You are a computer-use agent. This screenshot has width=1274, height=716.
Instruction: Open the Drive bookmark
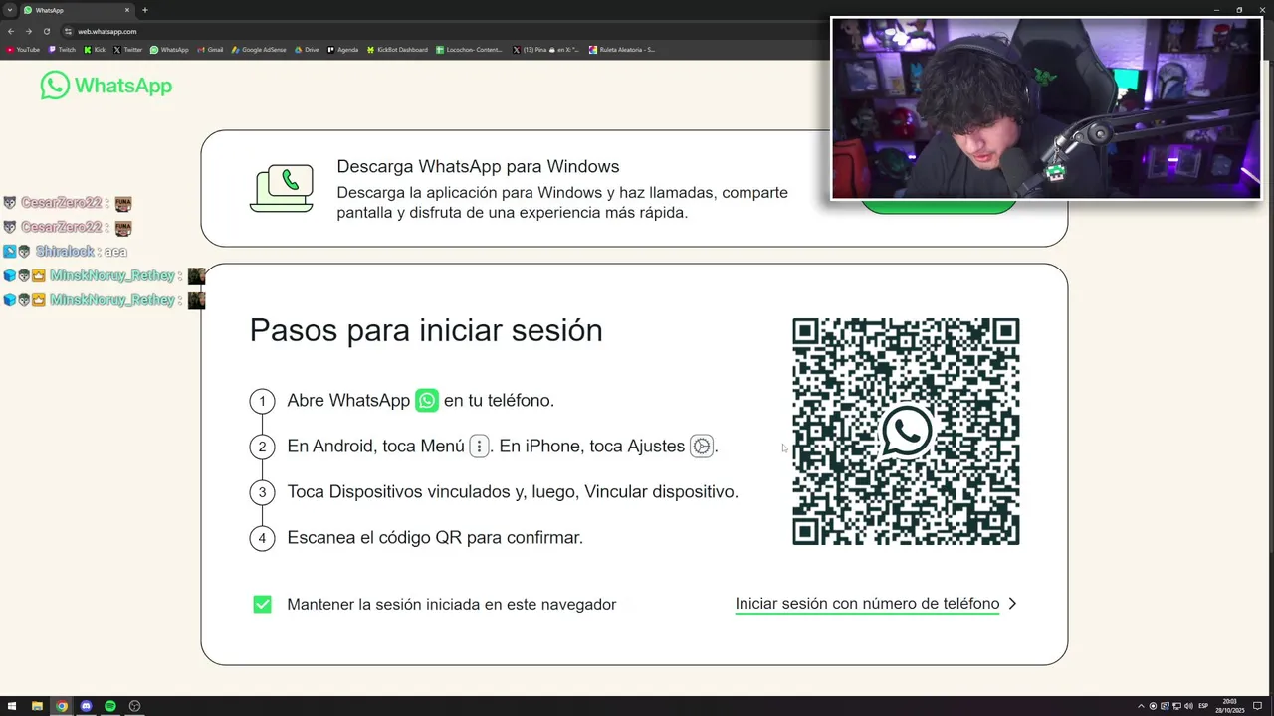coord(307,49)
